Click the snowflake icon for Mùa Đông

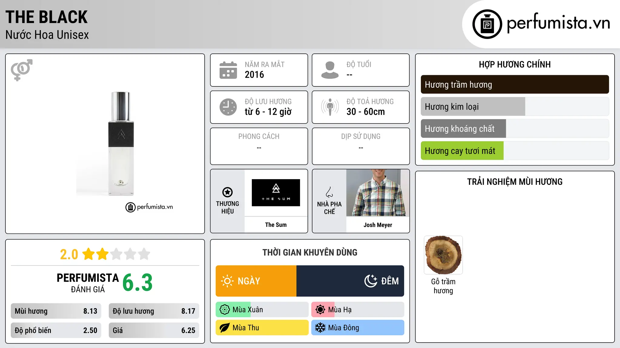click(x=320, y=328)
